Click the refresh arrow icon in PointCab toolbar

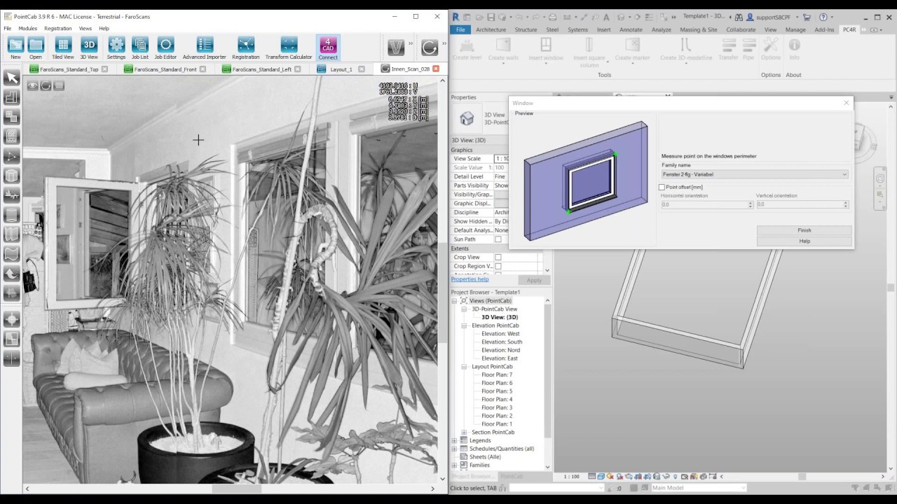tap(430, 47)
